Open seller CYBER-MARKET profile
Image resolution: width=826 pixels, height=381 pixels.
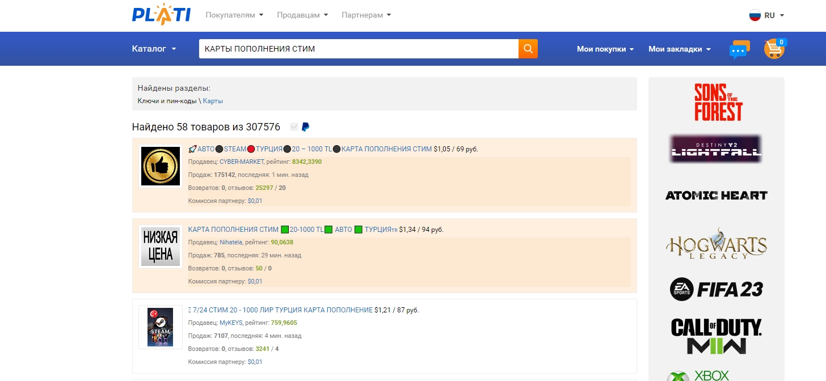pyautogui.click(x=242, y=162)
